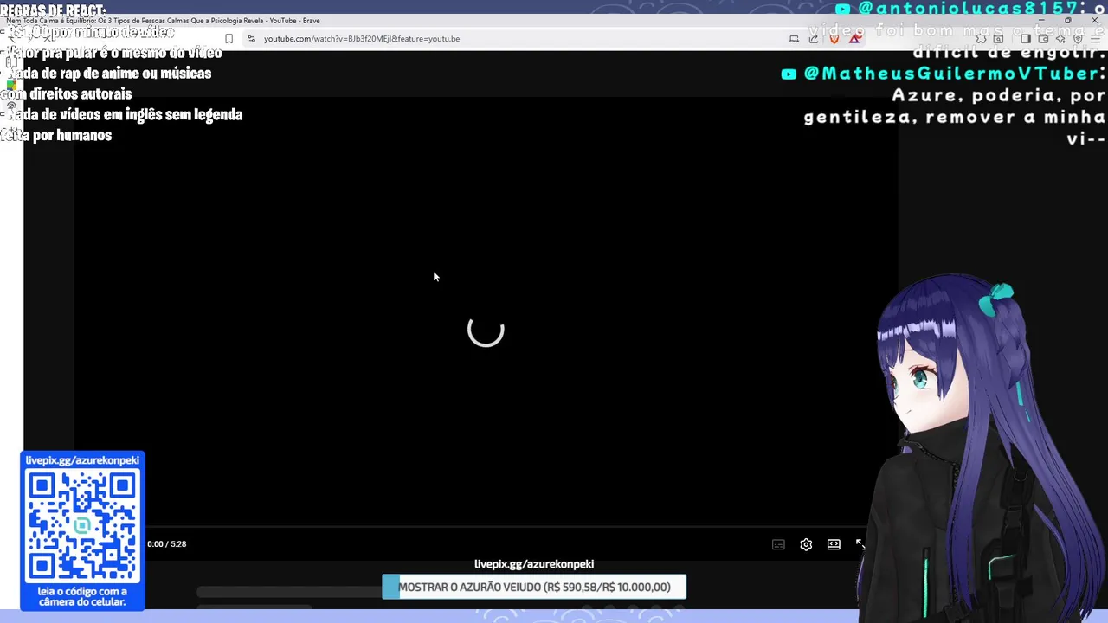Open Brave hamburger main menu

point(1095,39)
